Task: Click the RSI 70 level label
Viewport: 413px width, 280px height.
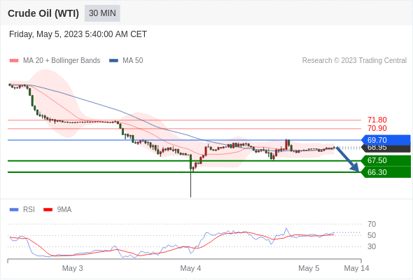Action: tap(372, 224)
